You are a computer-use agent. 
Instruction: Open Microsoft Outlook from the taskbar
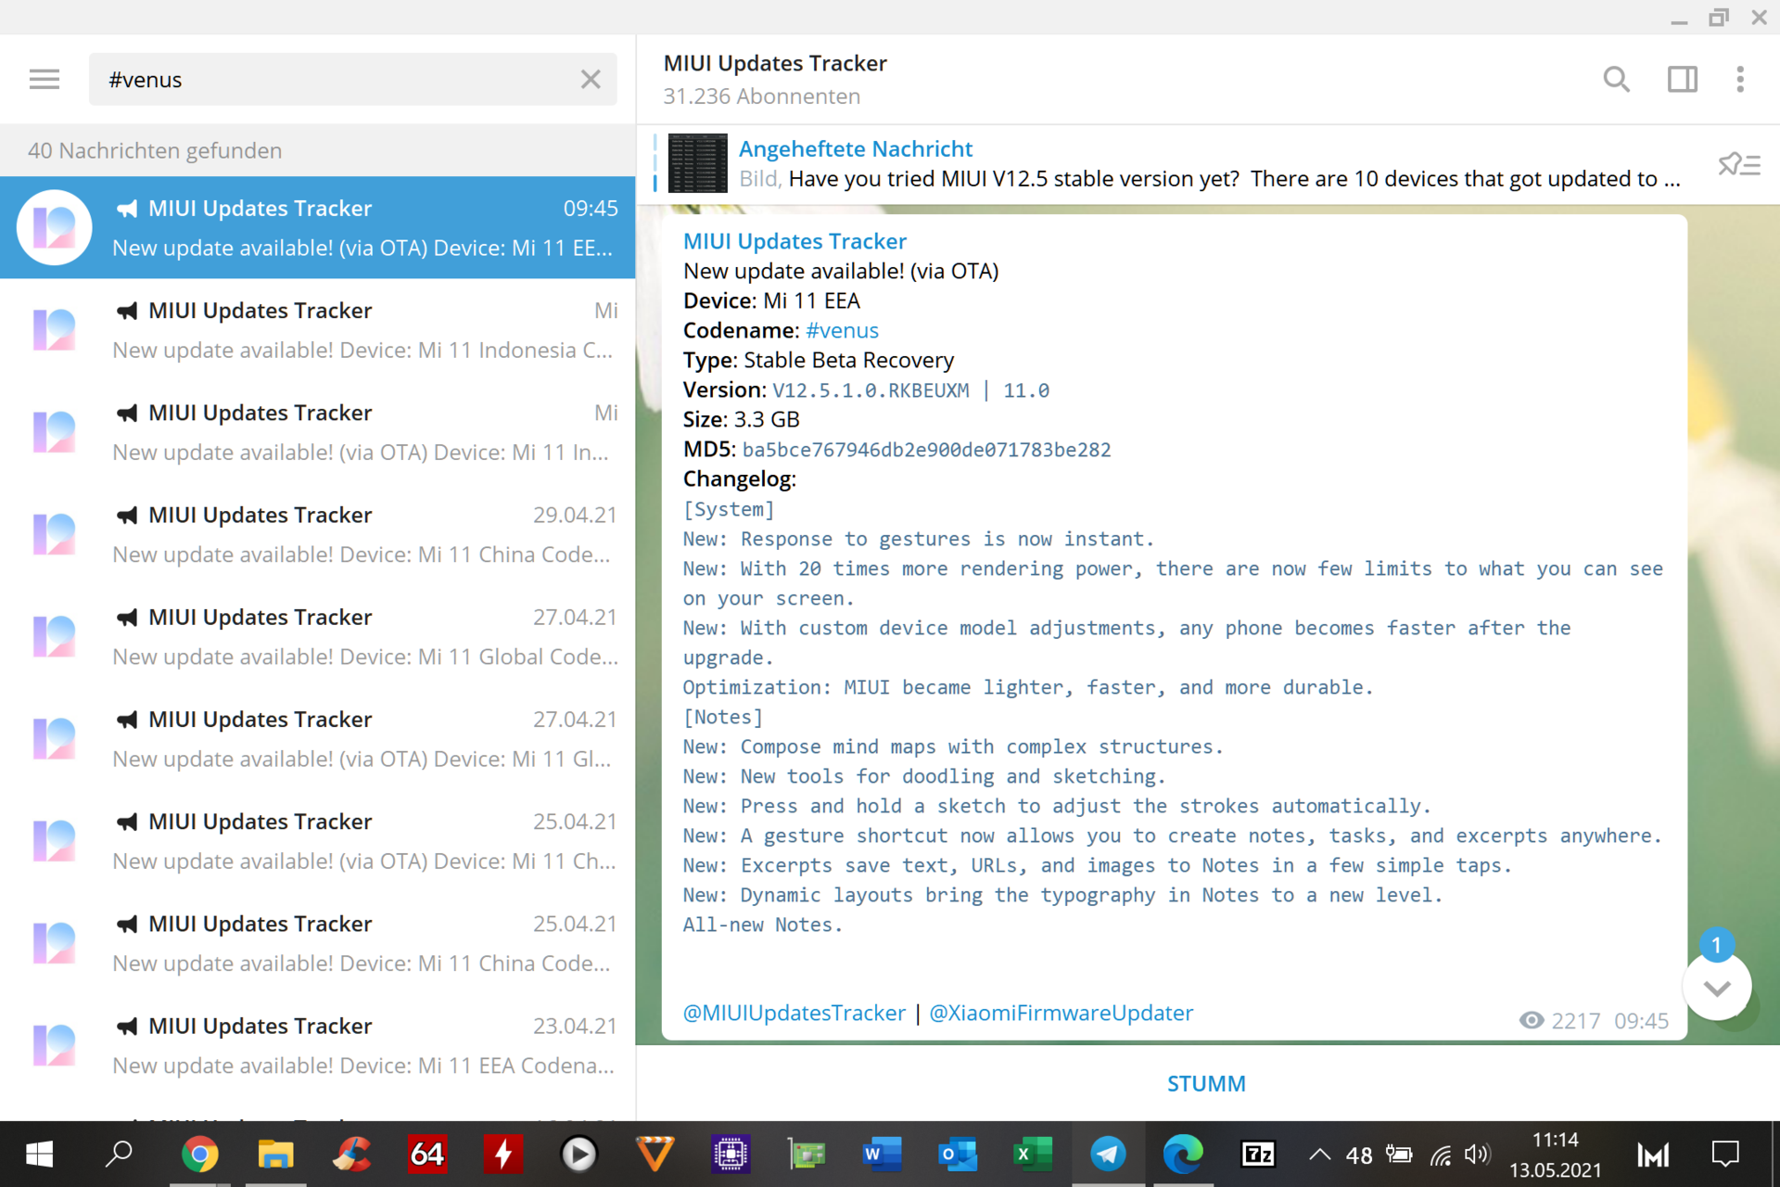click(958, 1155)
